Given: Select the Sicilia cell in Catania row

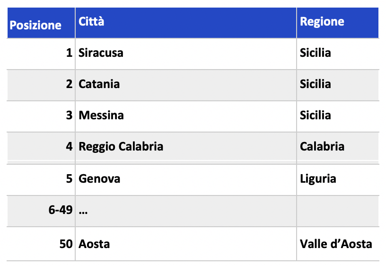Looking at the screenshot, I should click(x=316, y=84).
